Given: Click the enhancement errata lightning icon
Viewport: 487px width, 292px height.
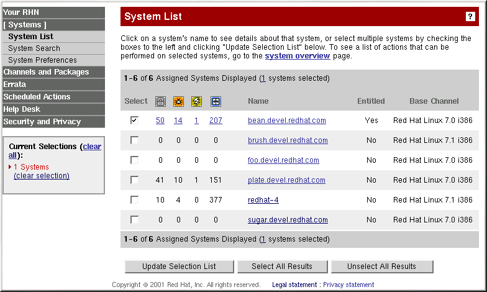Looking at the screenshot, I should [197, 101].
